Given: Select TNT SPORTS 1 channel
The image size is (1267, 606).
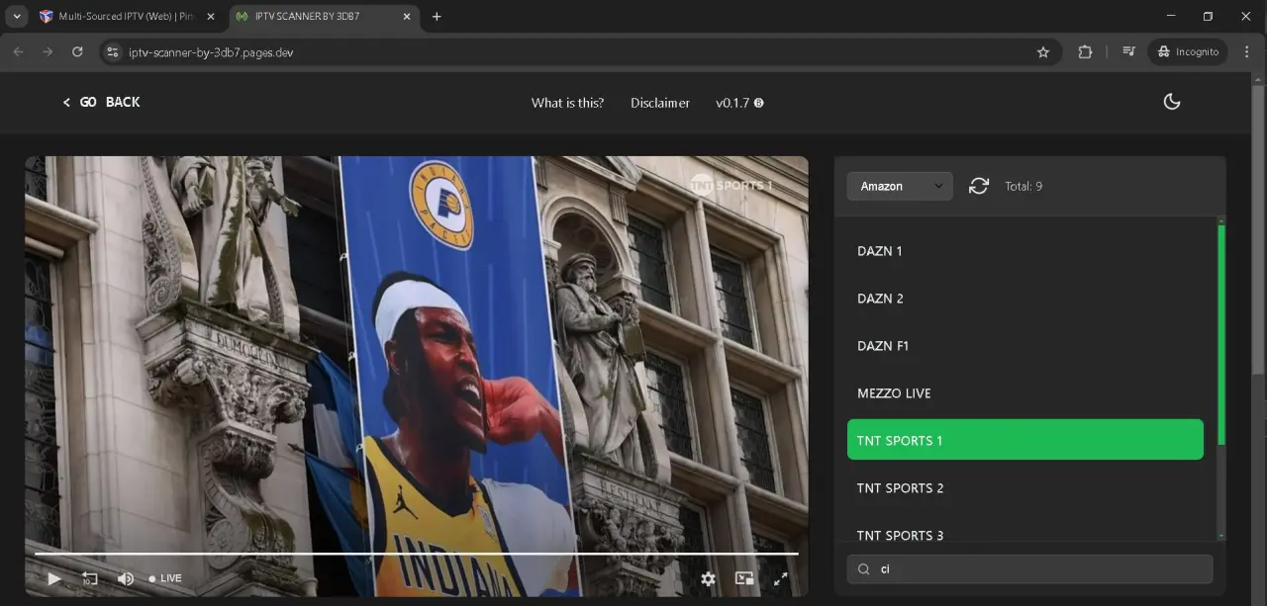Looking at the screenshot, I should coord(1025,440).
